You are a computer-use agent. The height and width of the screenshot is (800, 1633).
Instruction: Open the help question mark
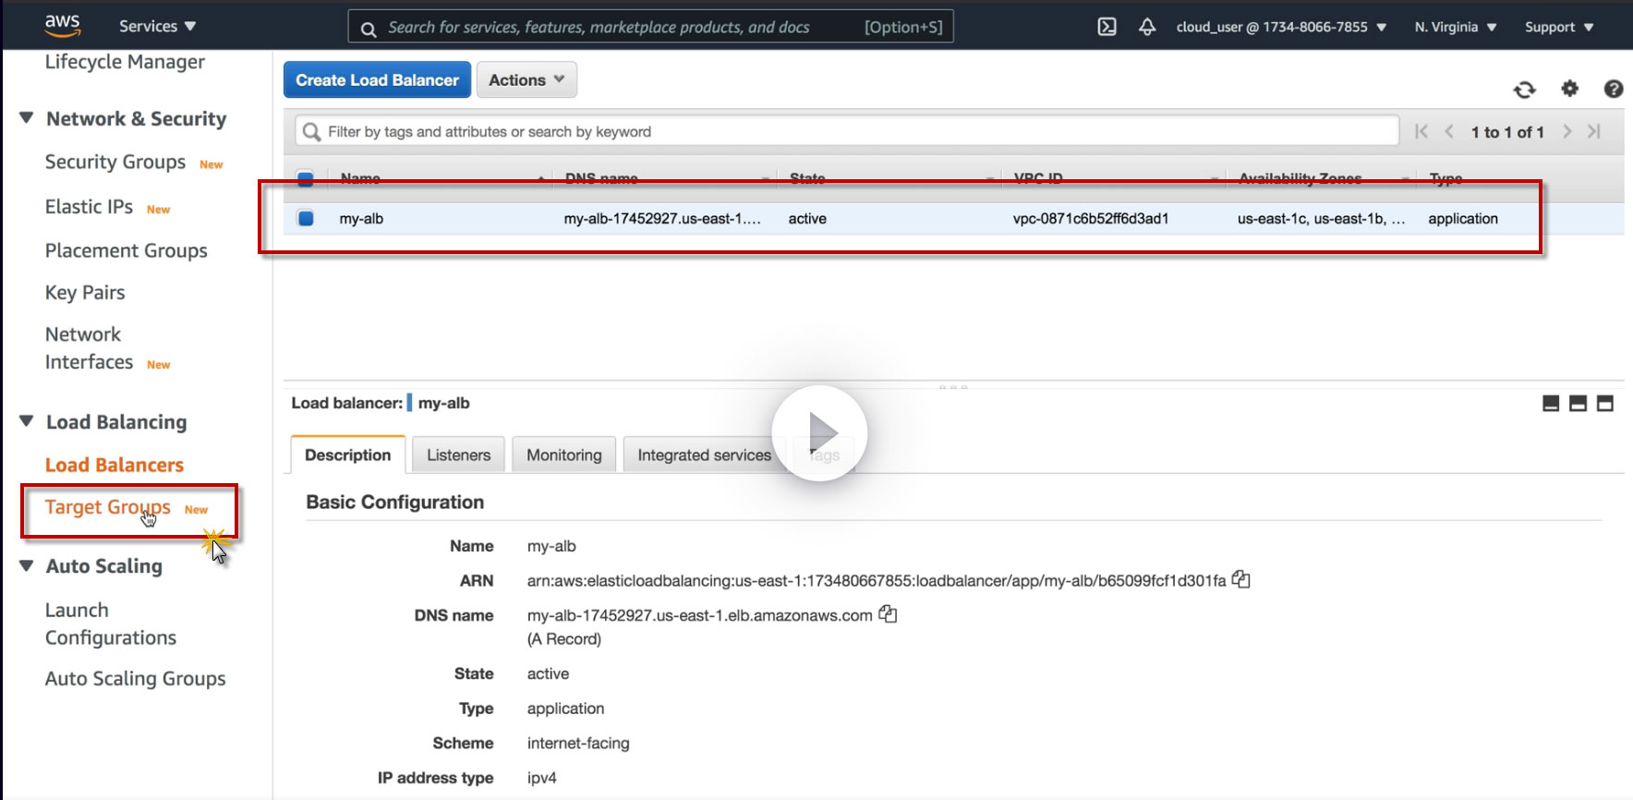coord(1614,89)
